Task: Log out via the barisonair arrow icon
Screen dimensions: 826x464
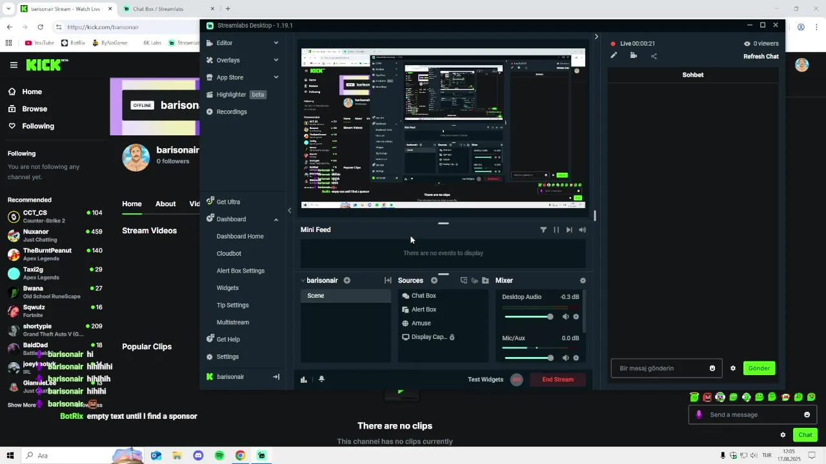Action: click(x=276, y=377)
